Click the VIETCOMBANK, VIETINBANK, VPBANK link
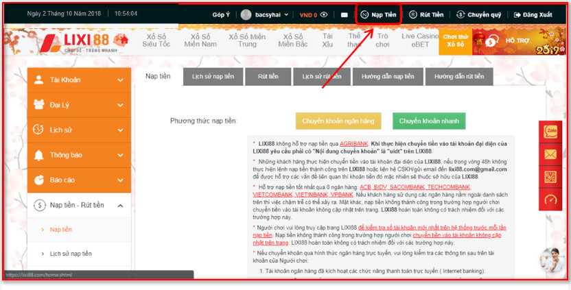 click(x=303, y=195)
